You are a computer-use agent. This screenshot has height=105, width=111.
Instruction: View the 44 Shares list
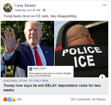[x=99, y=99]
